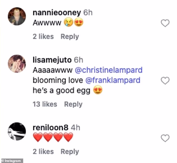Reply to reniloon8's comment
Viewport: 177px width, 163px height.
(70, 152)
